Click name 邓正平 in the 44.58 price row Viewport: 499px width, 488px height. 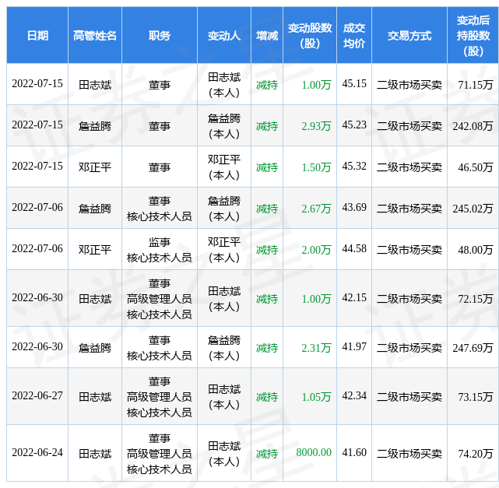coord(95,250)
